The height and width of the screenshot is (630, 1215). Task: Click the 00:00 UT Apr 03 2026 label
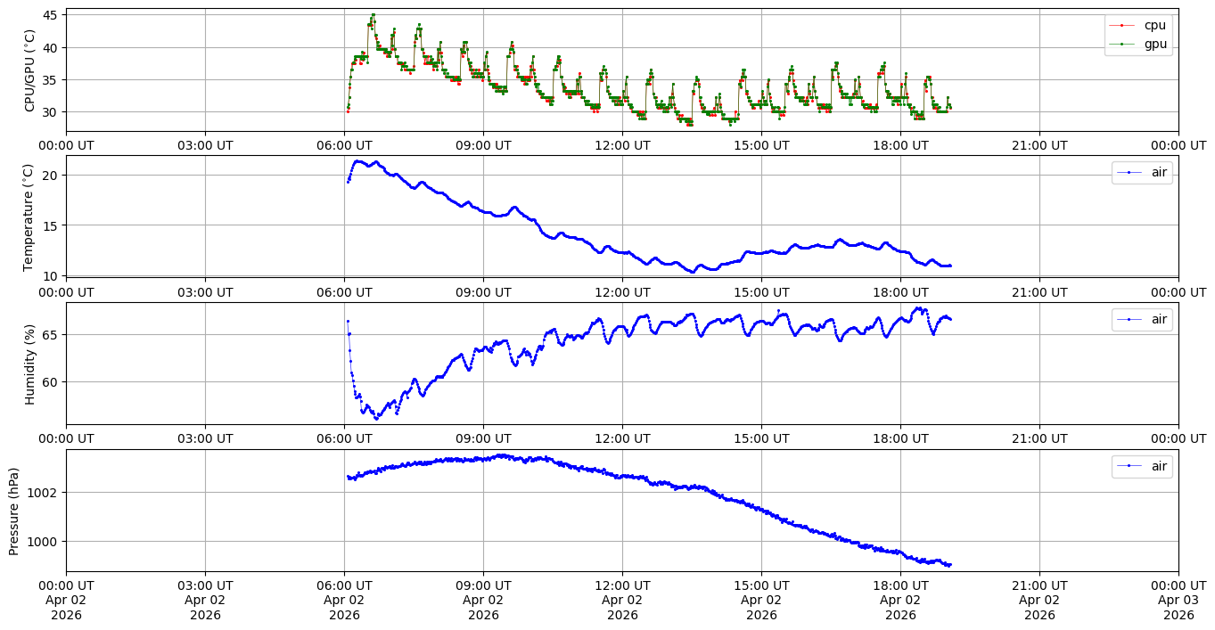click(x=1178, y=600)
